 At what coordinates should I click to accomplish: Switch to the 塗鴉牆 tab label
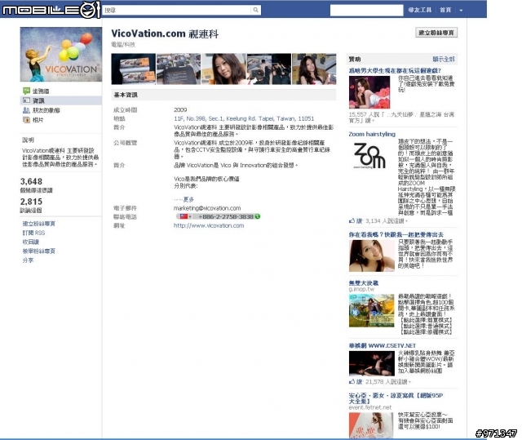[x=41, y=91]
